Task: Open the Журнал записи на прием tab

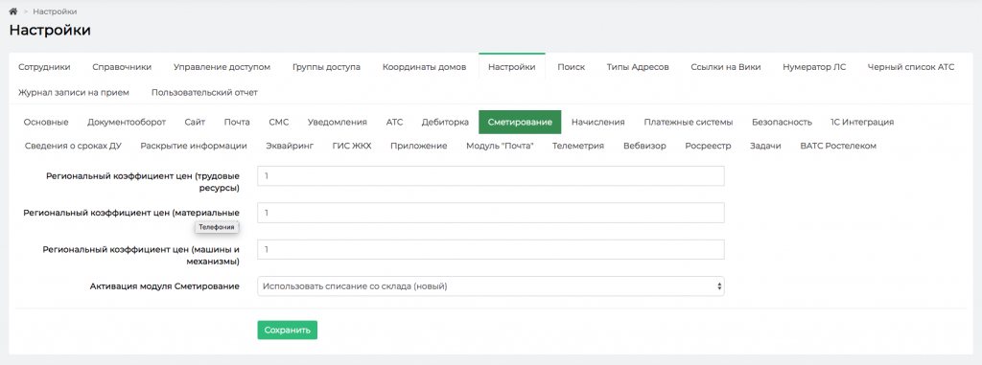Action: tap(74, 92)
